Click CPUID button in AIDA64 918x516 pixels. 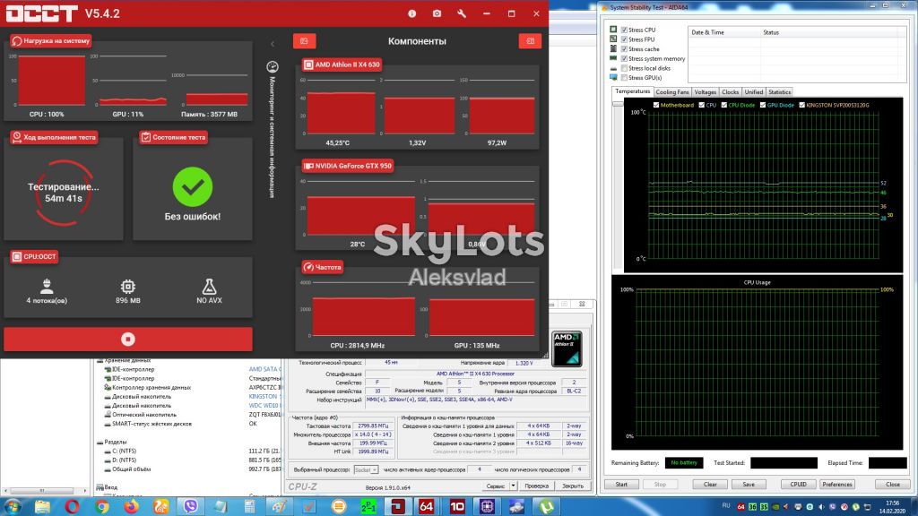point(798,485)
